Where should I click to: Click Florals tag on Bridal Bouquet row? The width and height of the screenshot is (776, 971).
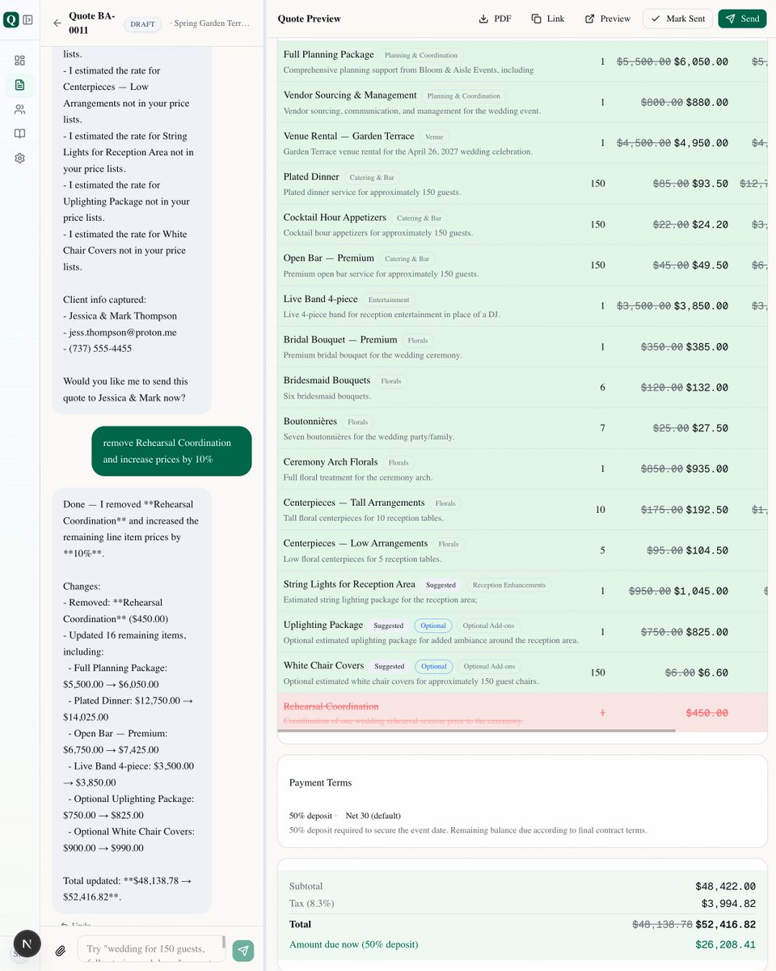(418, 340)
